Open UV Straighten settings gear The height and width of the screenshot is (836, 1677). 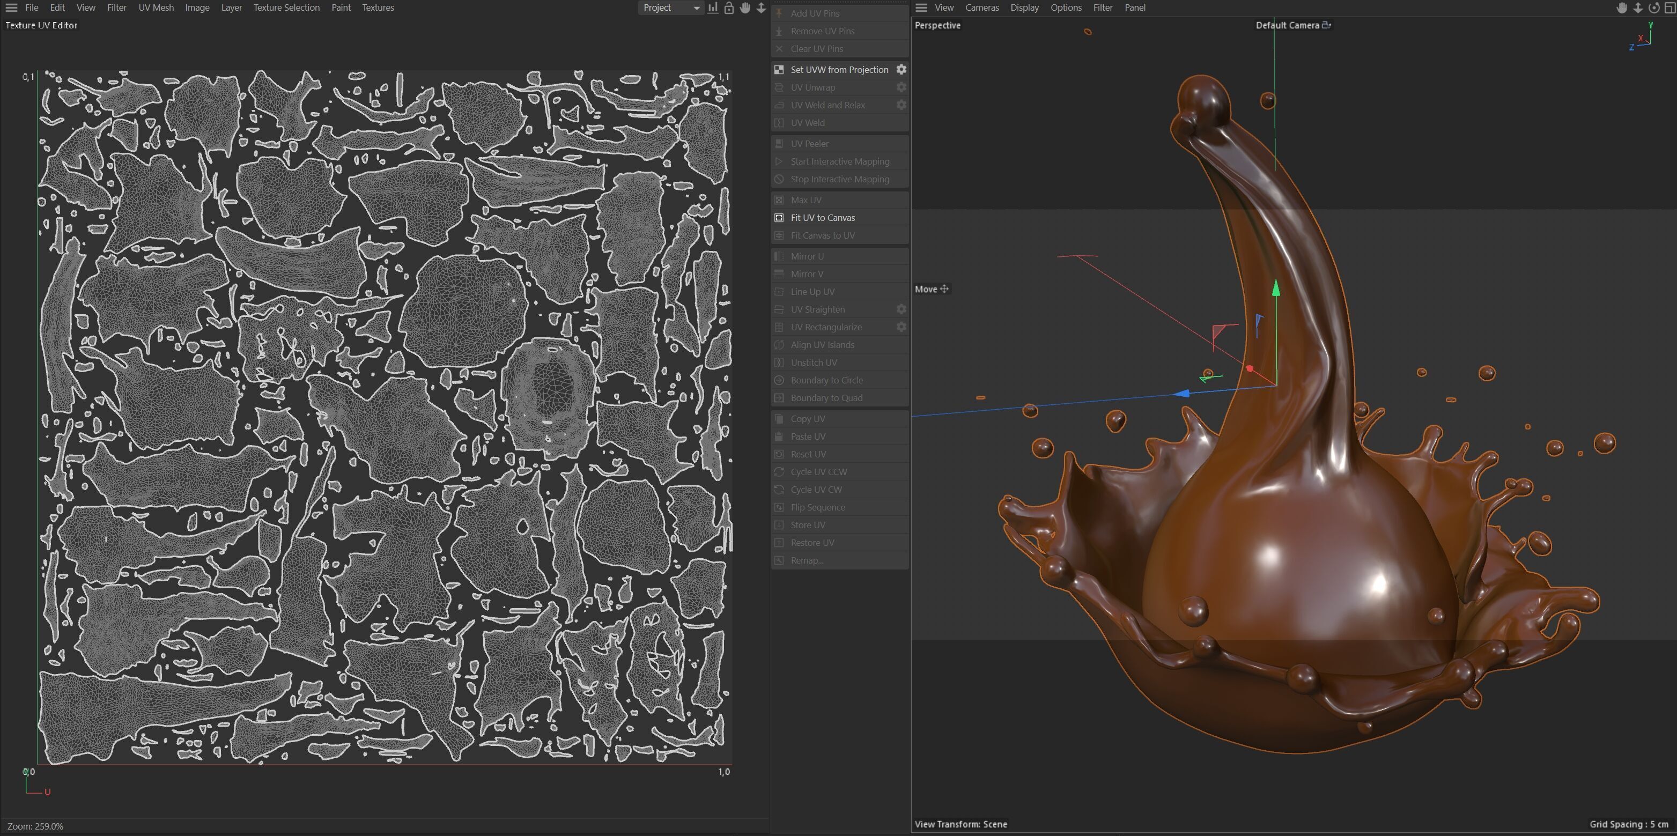[x=901, y=309]
